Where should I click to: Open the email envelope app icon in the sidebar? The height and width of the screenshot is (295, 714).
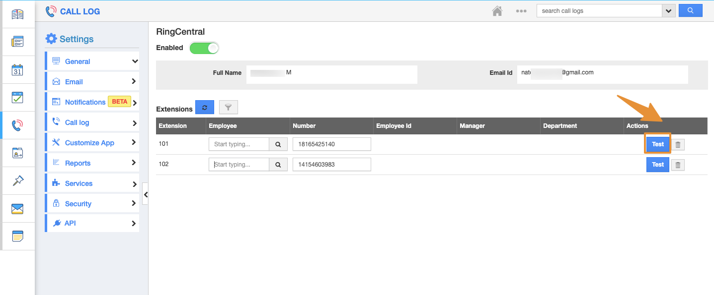(x=17, y=209)
